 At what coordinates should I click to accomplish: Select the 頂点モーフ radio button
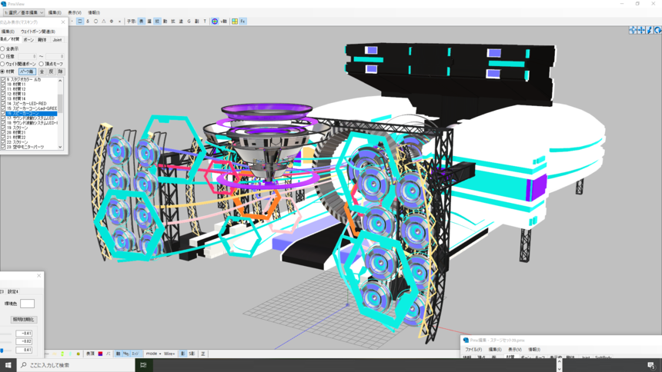pos(42,64)
